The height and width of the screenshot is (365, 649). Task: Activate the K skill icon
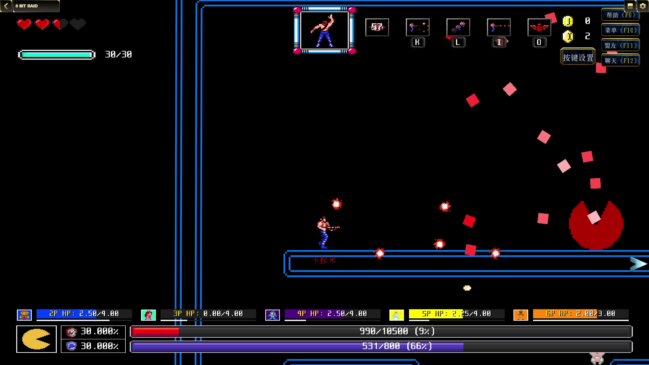point(417,27)
